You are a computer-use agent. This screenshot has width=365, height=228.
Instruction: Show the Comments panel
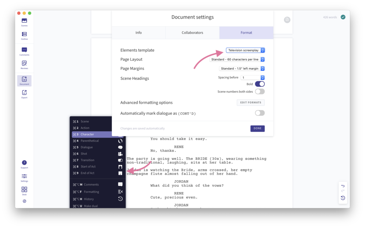(x=24, y=50)
